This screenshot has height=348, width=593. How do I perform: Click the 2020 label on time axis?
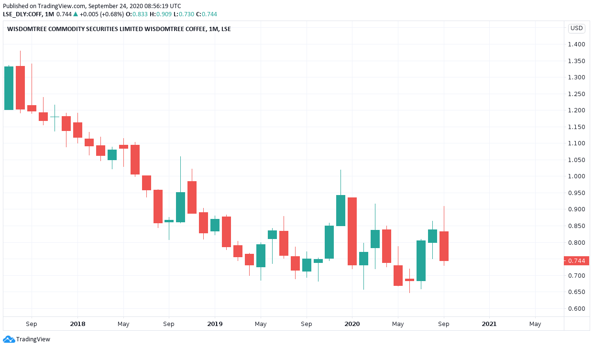[352, 324]
